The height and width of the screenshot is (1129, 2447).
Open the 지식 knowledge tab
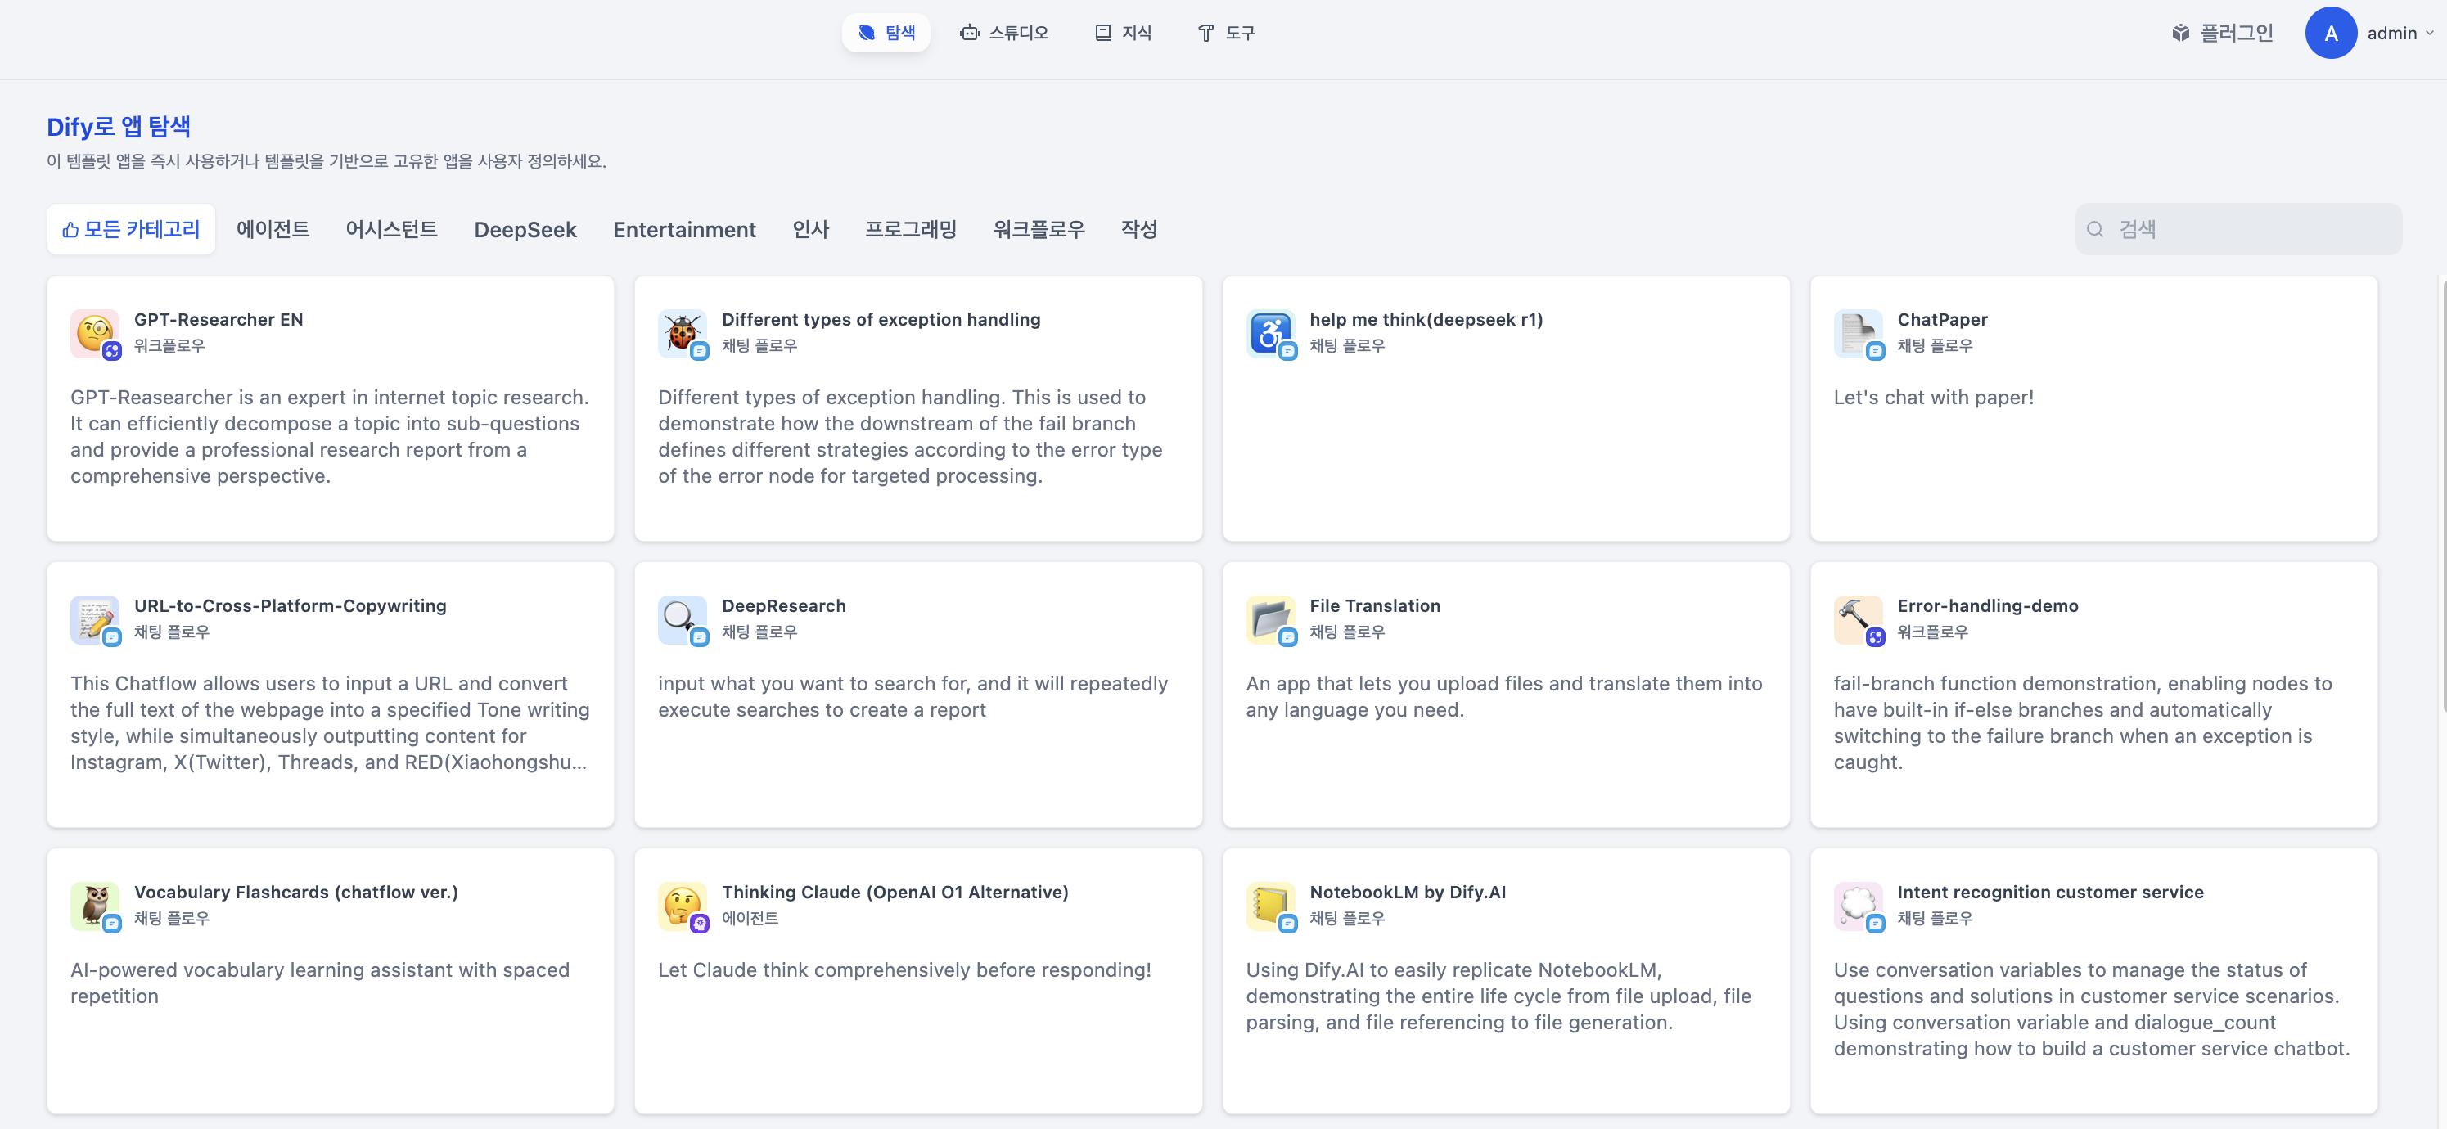coord(1124,34)
